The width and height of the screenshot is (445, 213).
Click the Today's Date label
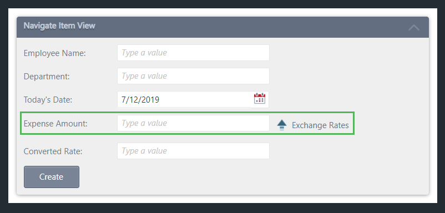(x=48, y=100)
